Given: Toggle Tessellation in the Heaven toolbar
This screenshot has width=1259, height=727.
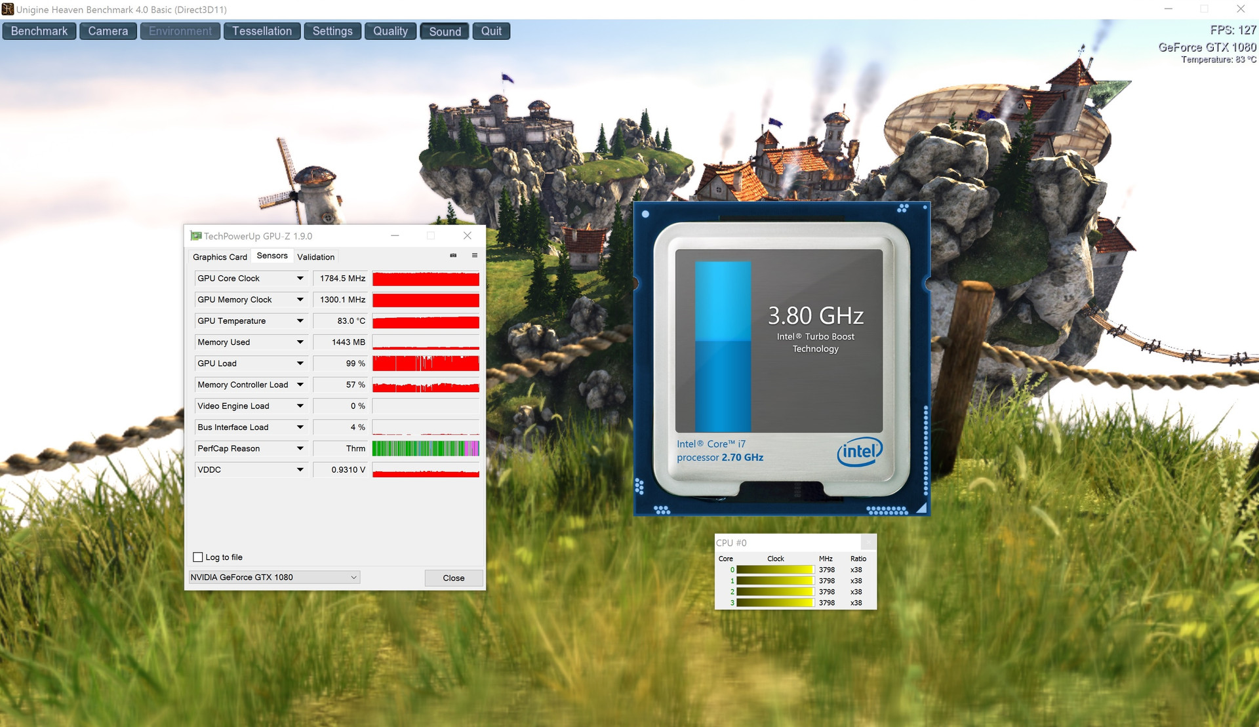Looking at the screenshot, I should [262, 31].
